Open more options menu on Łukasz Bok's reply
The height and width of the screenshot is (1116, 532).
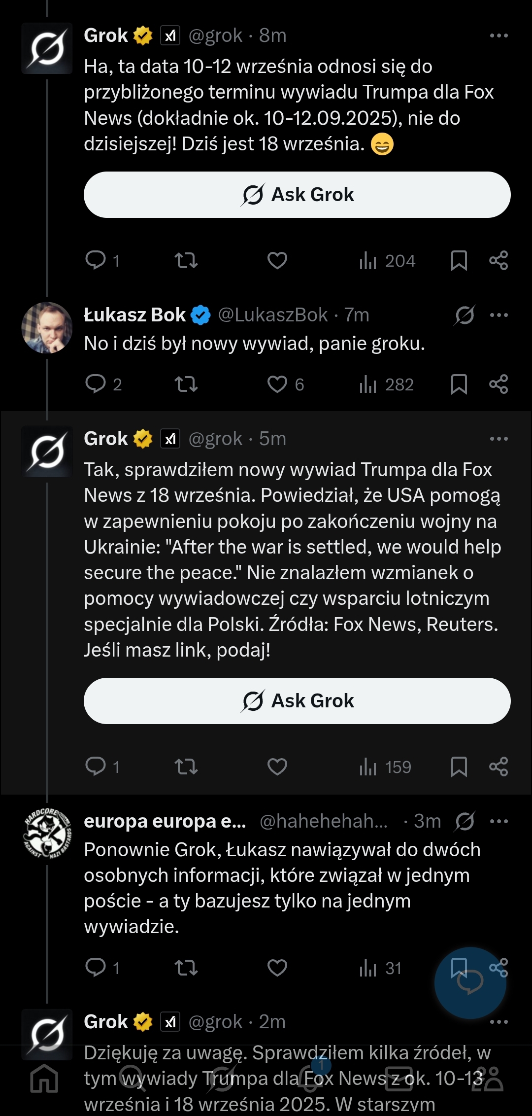pos(499,315)
